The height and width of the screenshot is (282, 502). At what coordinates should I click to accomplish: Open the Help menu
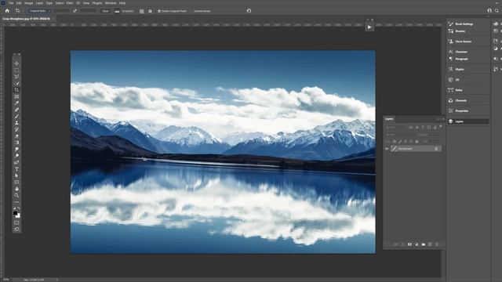tap(122, 3)
